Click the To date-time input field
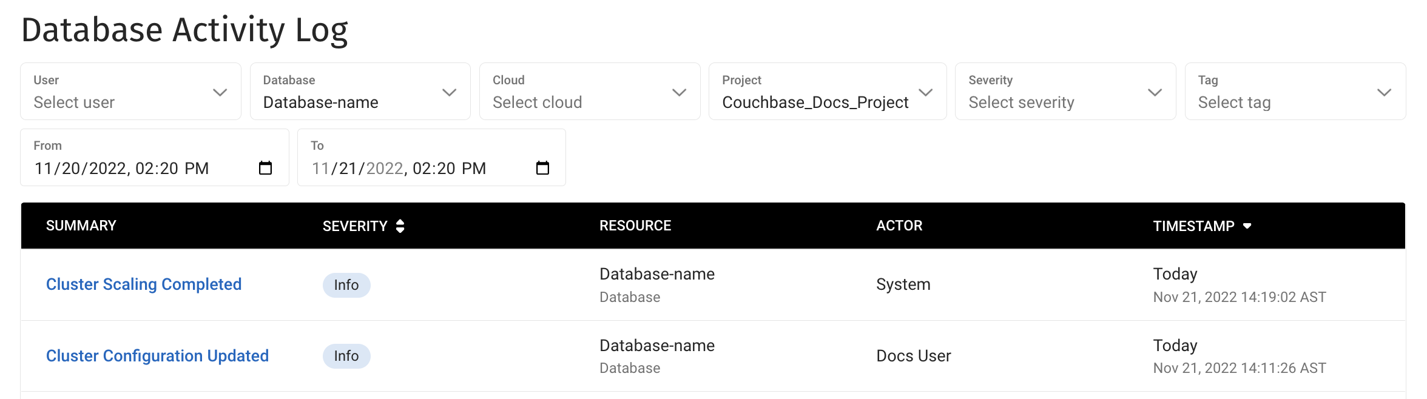1427x399 pixels. 431,158
